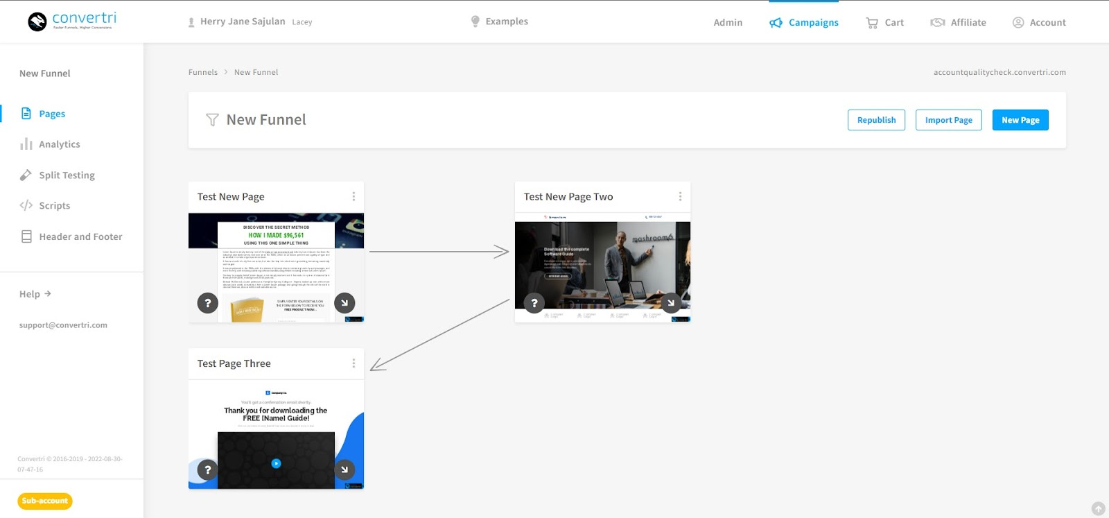Click the funnel icon beside New Funnel title

[212, 120]
